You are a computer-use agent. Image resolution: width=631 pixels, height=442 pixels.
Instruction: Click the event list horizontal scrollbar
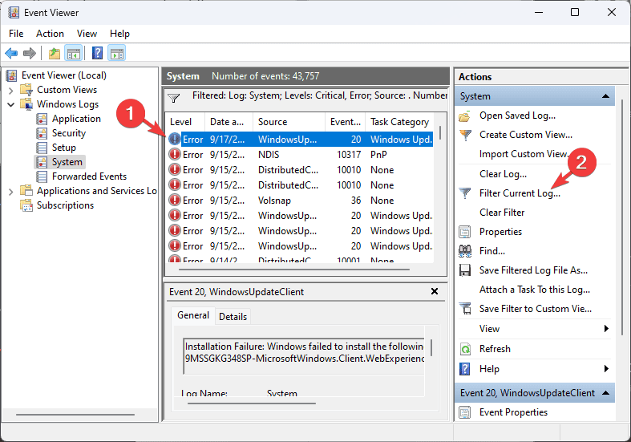(x=294, y=270)
